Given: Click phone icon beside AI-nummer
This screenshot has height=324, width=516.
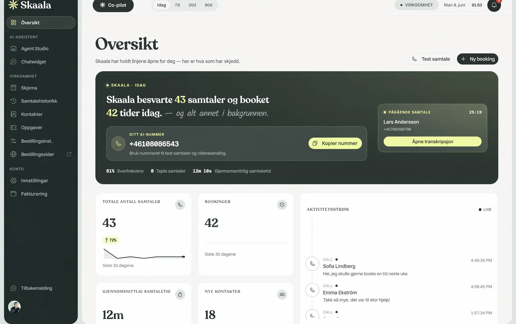Looking at the screenshot, I should [x=118, y=143].
